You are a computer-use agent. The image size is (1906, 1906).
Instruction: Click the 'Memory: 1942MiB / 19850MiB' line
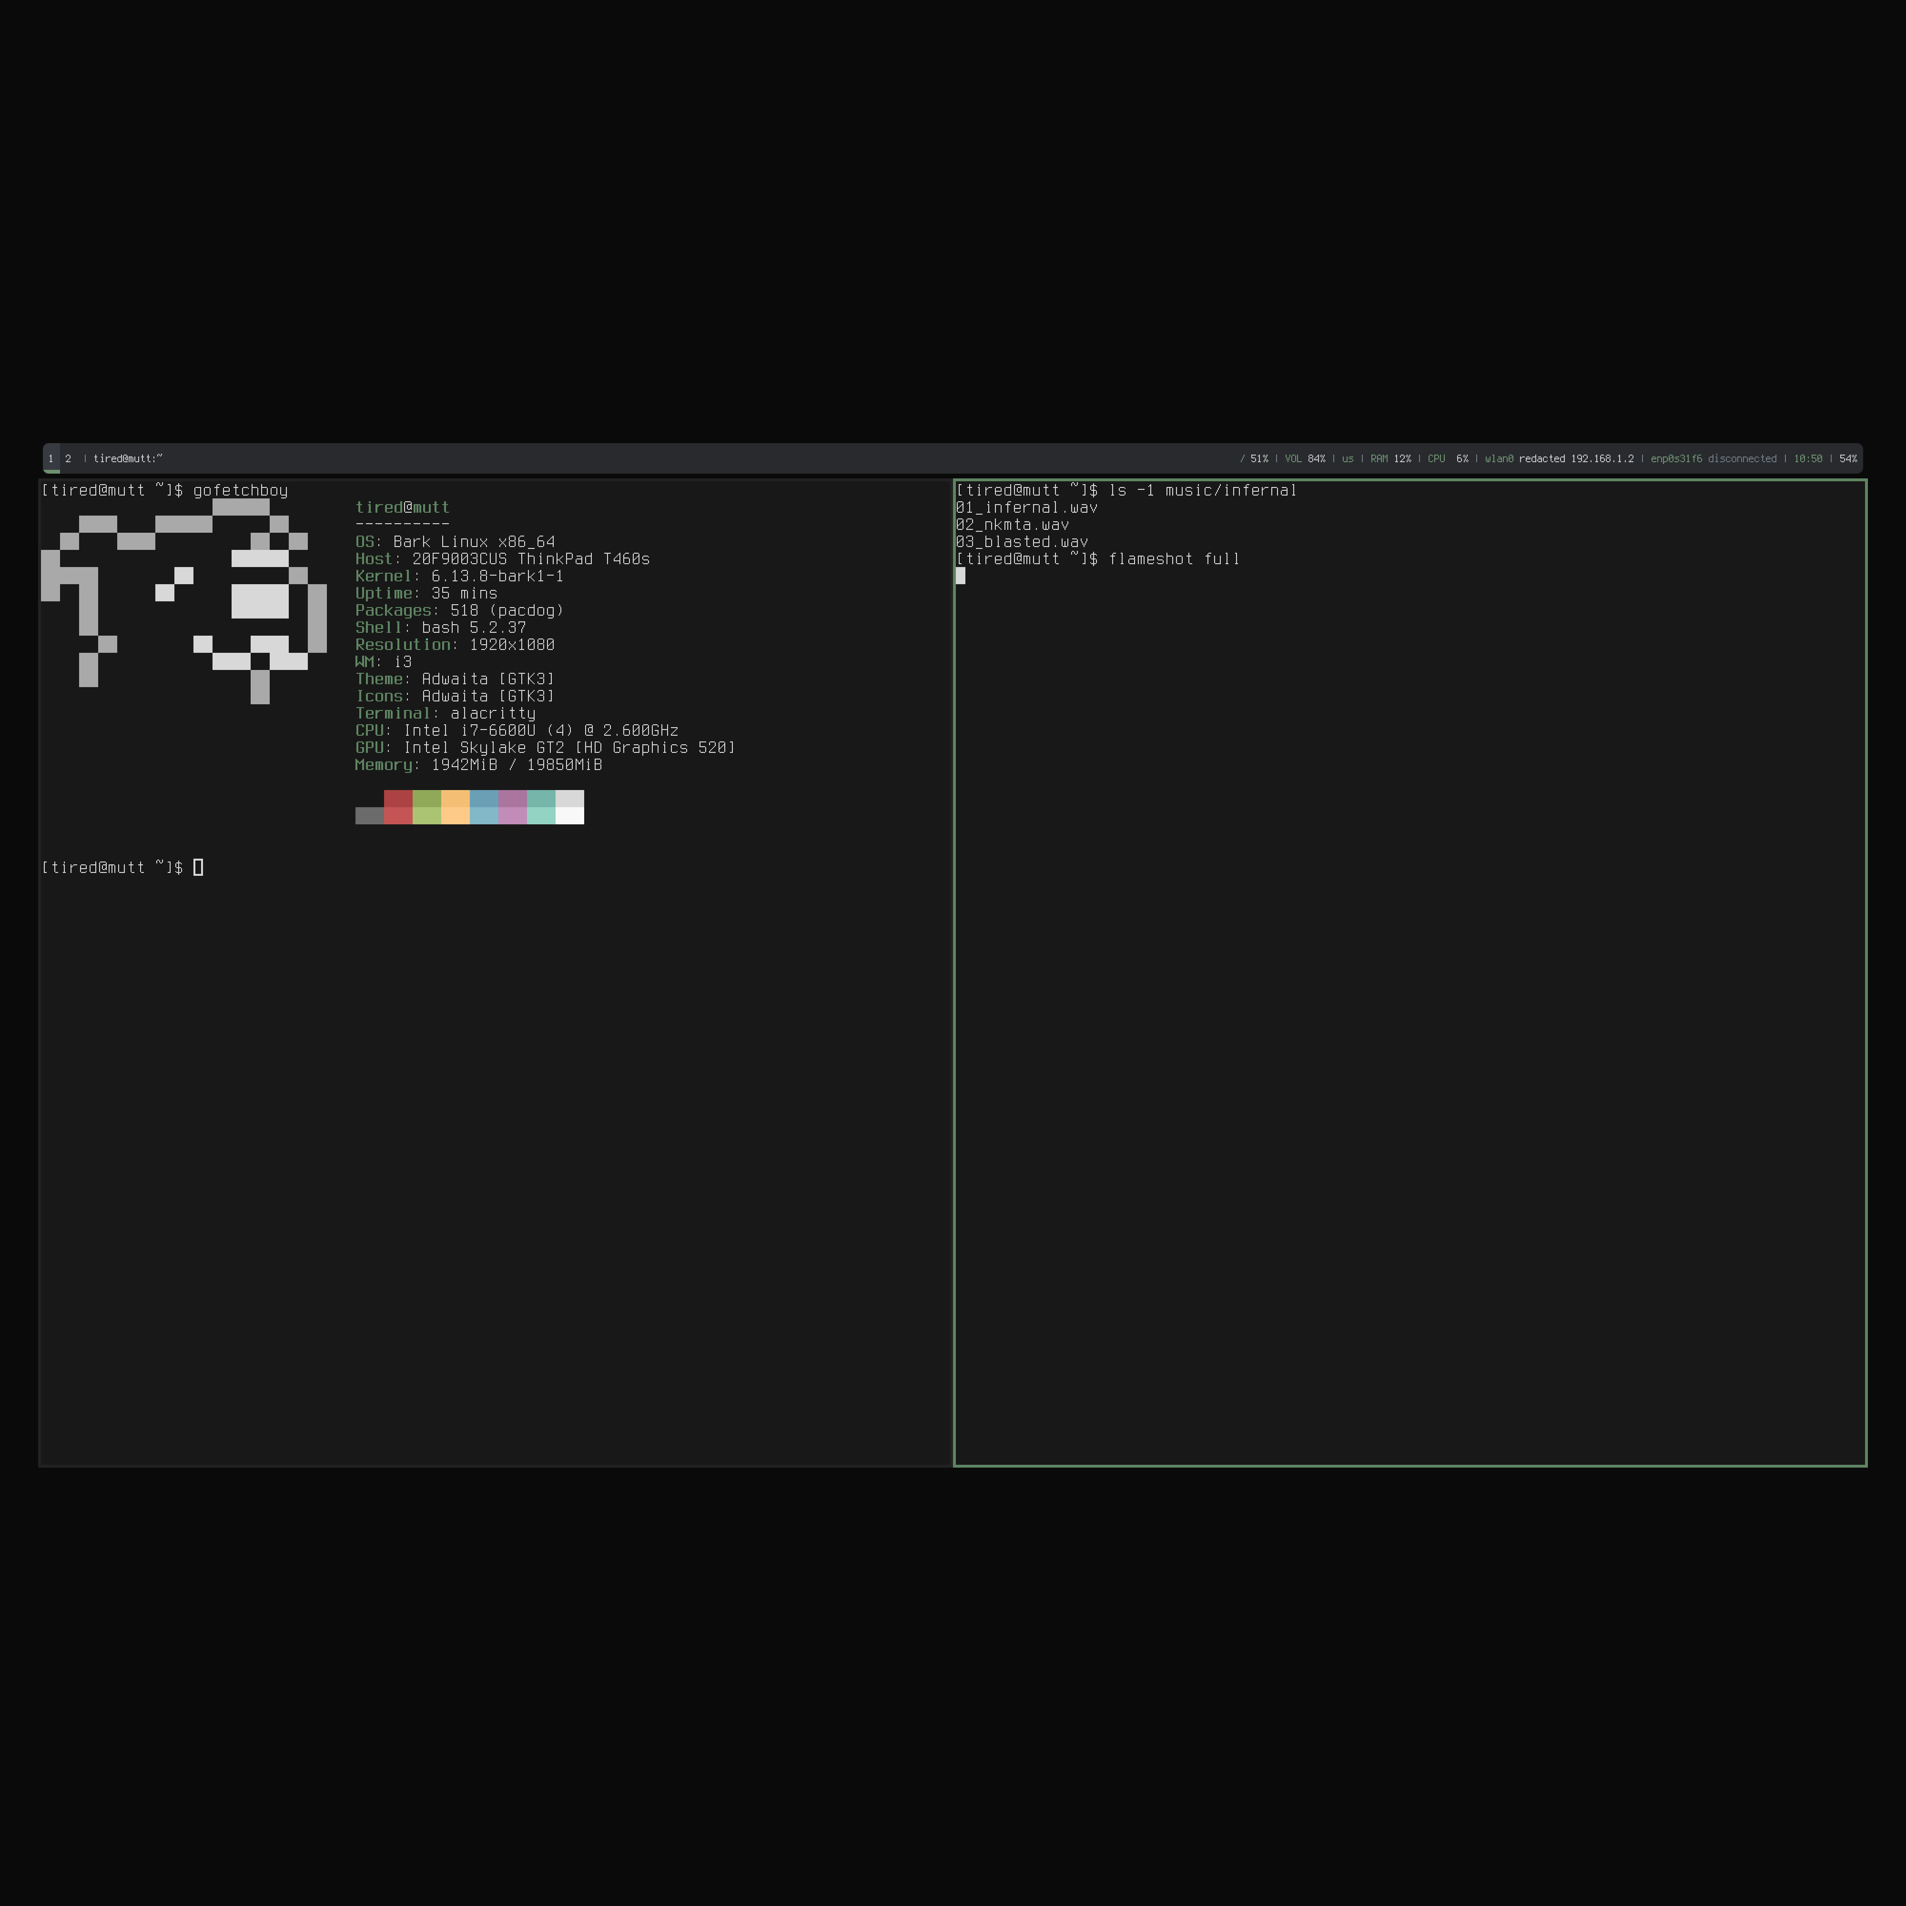pos(478,765)
